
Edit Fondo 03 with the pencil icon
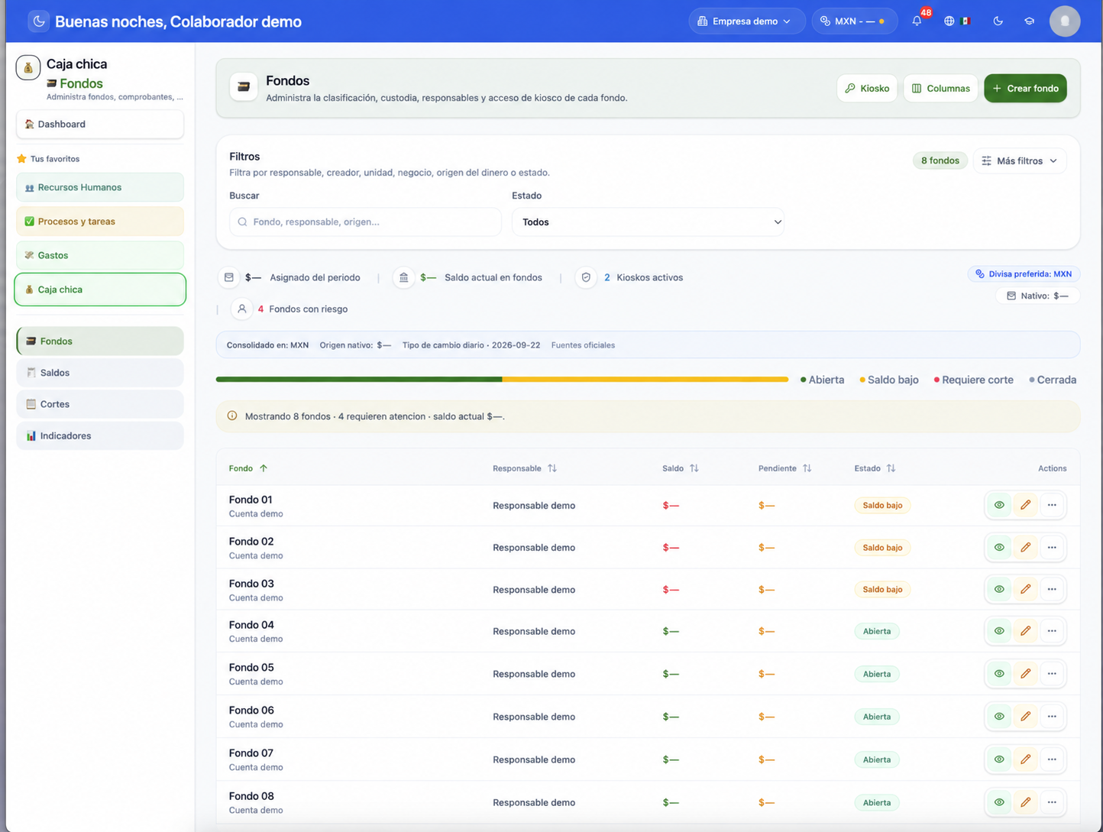click(x=1025, y=589)
